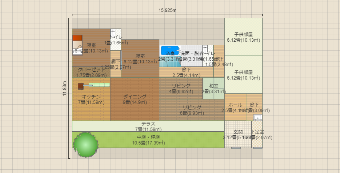Select the キッチン 7畳 room
This screenshot has height=173, width=340.
point(91,99)
